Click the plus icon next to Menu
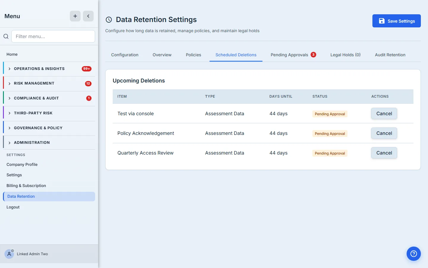The image size is (428, 268). click(75, 16)
